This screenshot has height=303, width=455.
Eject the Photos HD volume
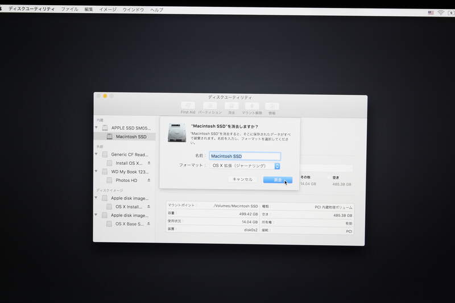(x=149, y=180)
